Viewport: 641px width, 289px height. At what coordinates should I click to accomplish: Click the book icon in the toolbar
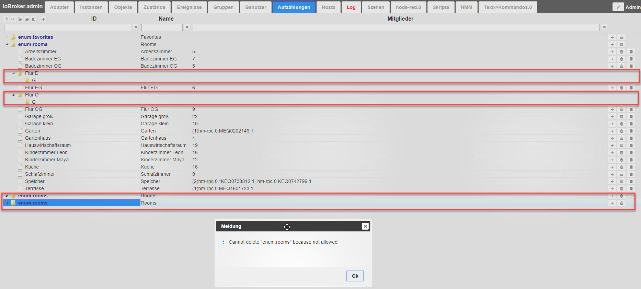pyautogui.click(x=34, y=19)
